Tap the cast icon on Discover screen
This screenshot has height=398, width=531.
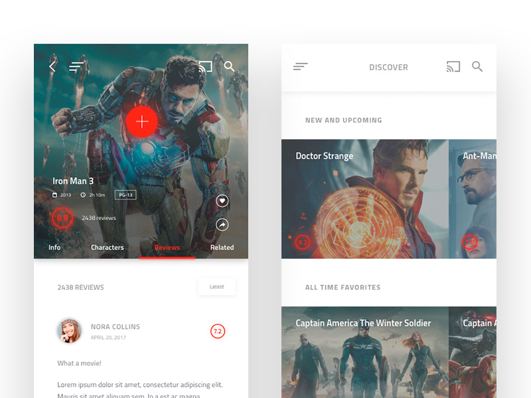coord(453,67)
